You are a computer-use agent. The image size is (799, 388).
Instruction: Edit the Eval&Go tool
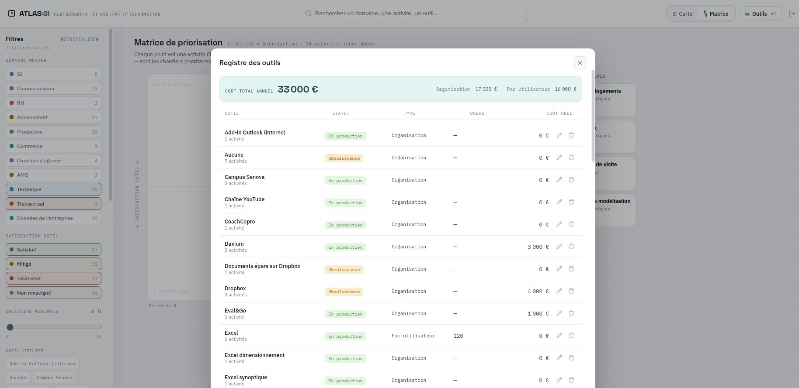[x=559, y=313]
